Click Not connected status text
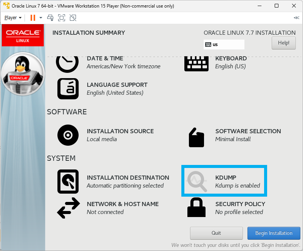 pyautogui.click(x=105, y=212)
